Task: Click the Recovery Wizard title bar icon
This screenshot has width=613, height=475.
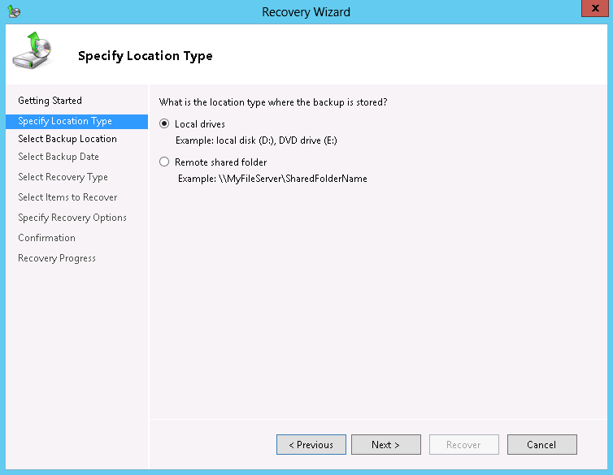Action: pyautogui.click(x=13, y=12)
